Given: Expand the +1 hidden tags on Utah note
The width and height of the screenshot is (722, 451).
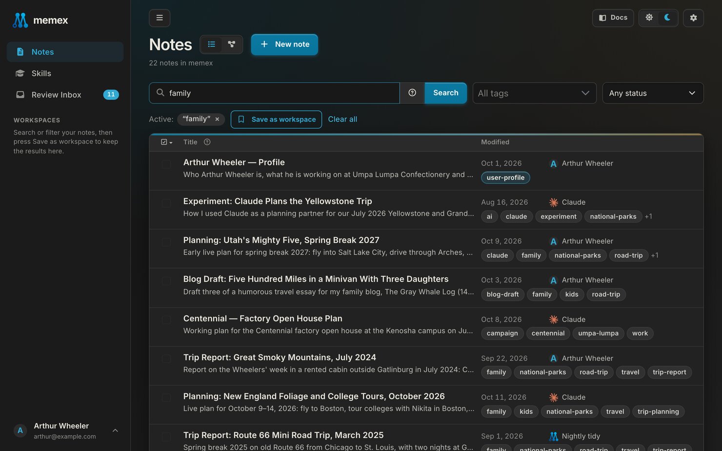Looking at the screenshot, I should (x=655, y=255).
